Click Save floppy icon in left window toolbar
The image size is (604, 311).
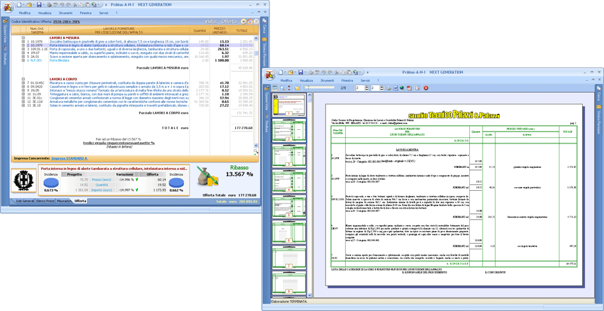click(39, 4)
